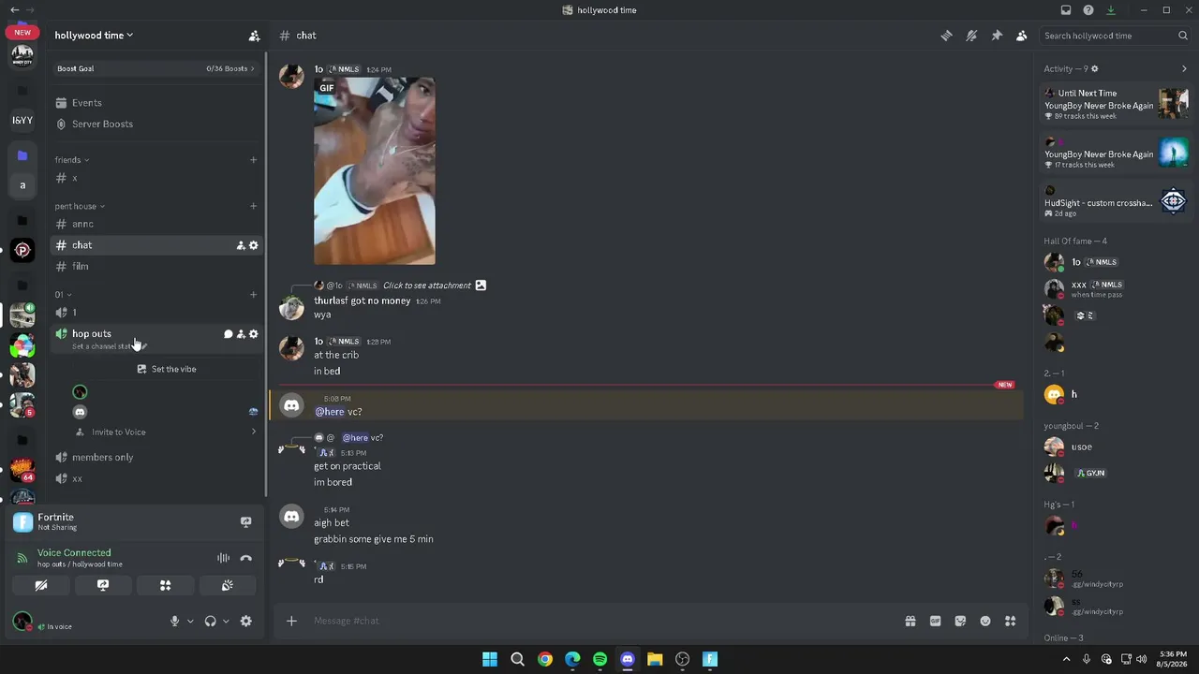Open the apps launcher in message bar

tap(1010, 621)
